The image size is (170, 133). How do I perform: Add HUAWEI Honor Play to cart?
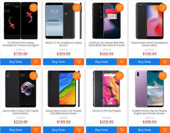[x=165, y=130]
